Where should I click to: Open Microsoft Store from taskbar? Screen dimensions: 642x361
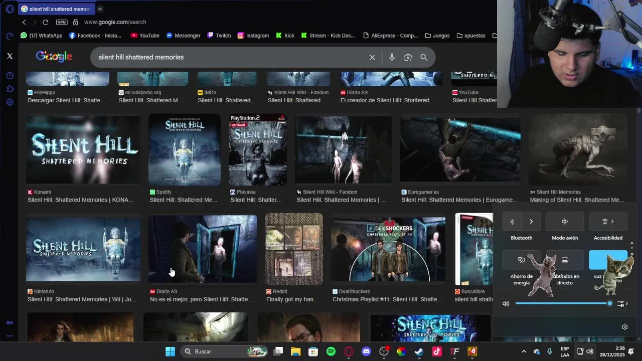point(313,351)
